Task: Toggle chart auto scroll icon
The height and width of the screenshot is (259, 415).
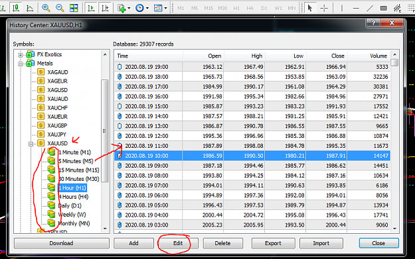Action: 91,8
